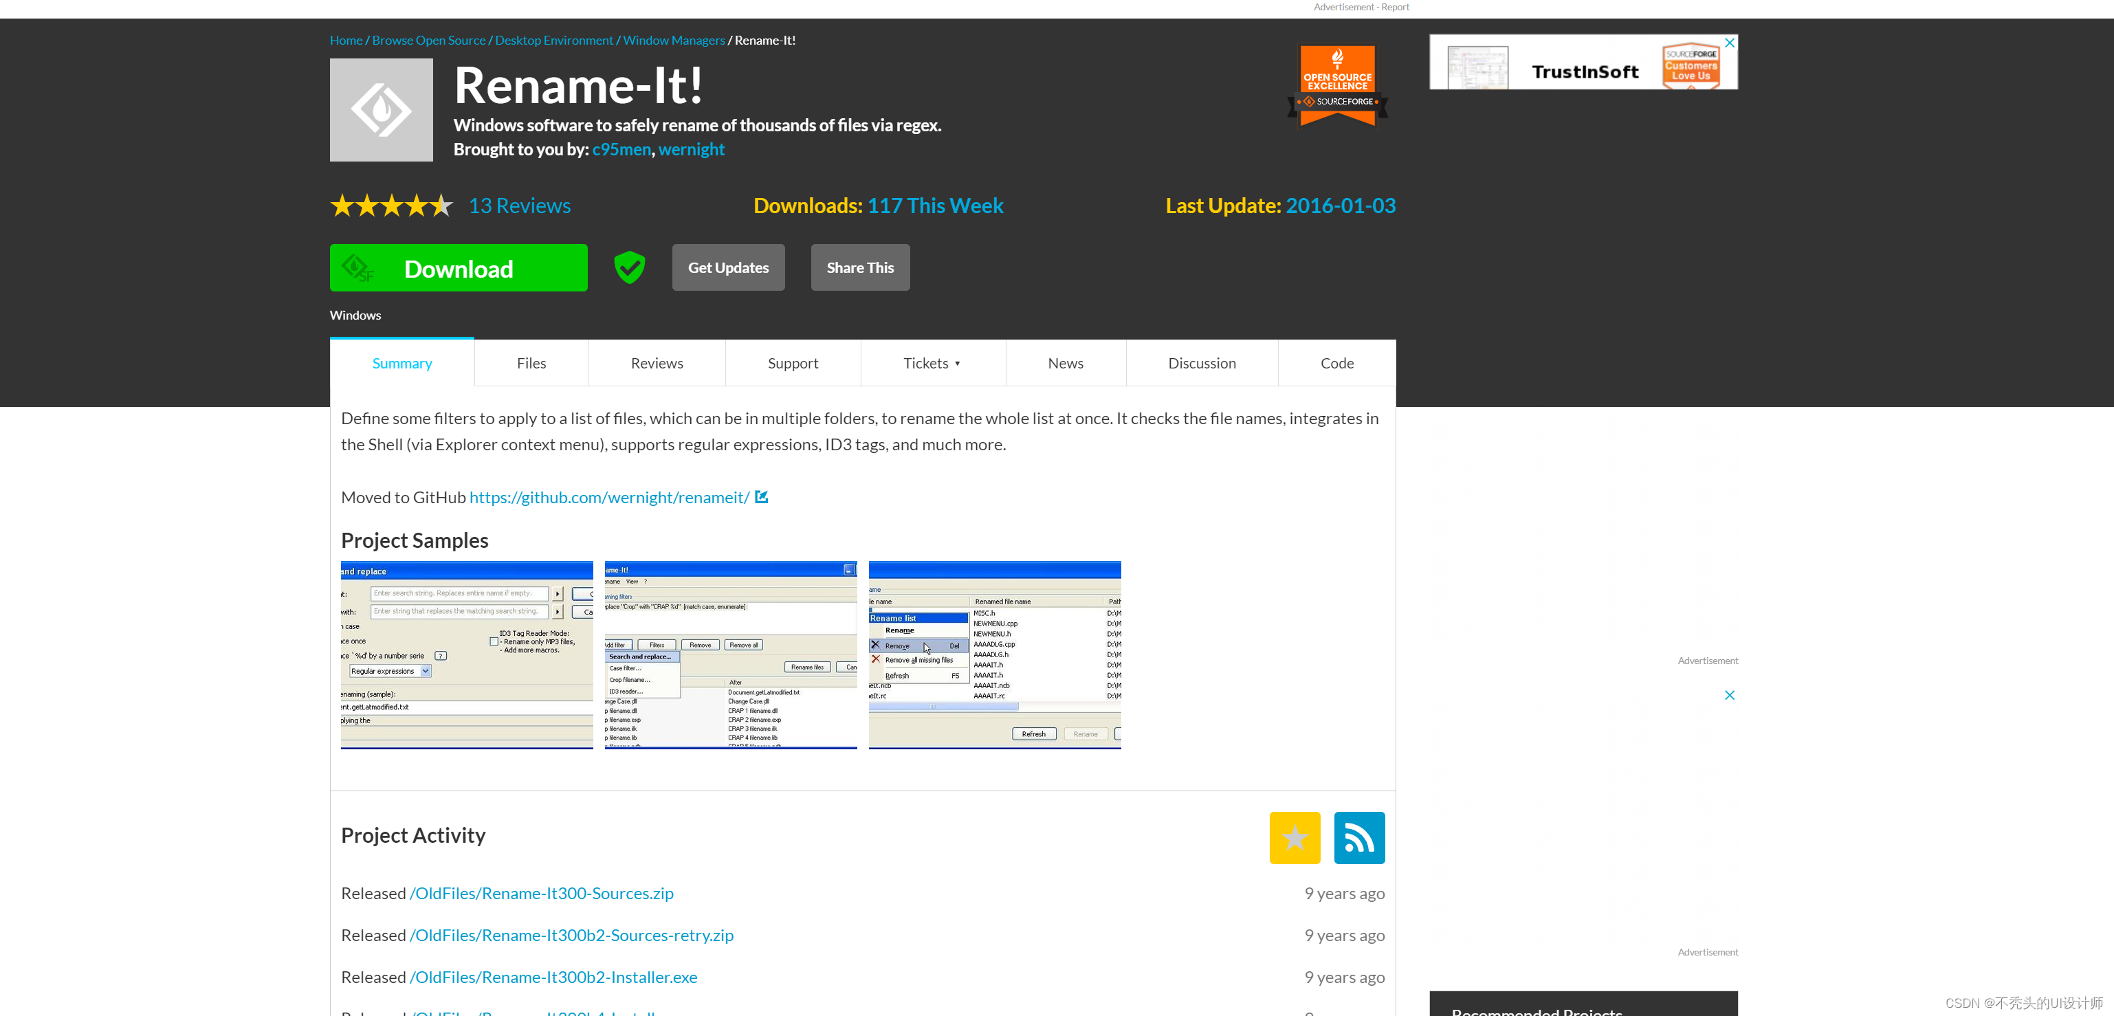Open Browse Open Source breadcrumb
2114x1016 pixels.
428,40
